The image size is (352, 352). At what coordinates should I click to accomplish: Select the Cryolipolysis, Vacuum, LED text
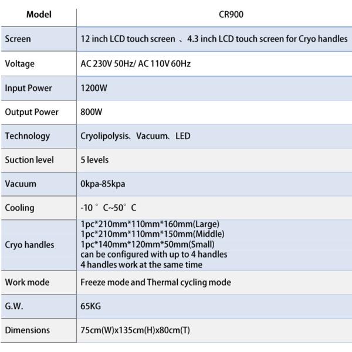click(x=136, y=136)
